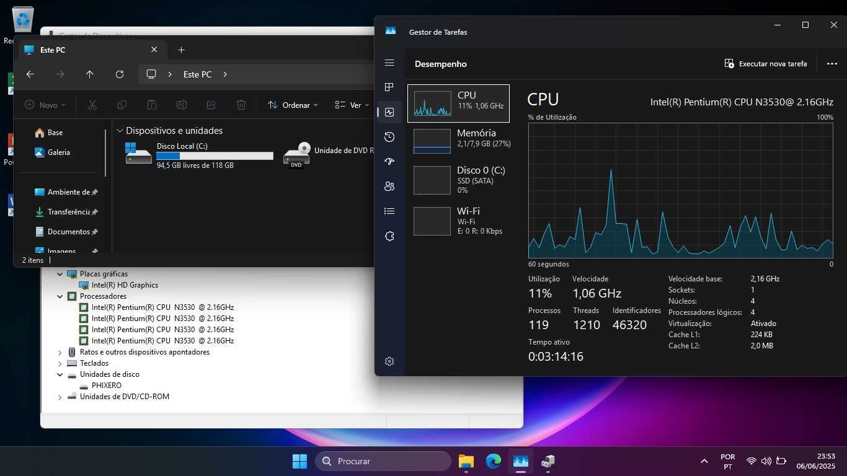Open the more options ellipsis in Task Manager
This screenshot has height=476, width=847.
click(x=832, y=64)
